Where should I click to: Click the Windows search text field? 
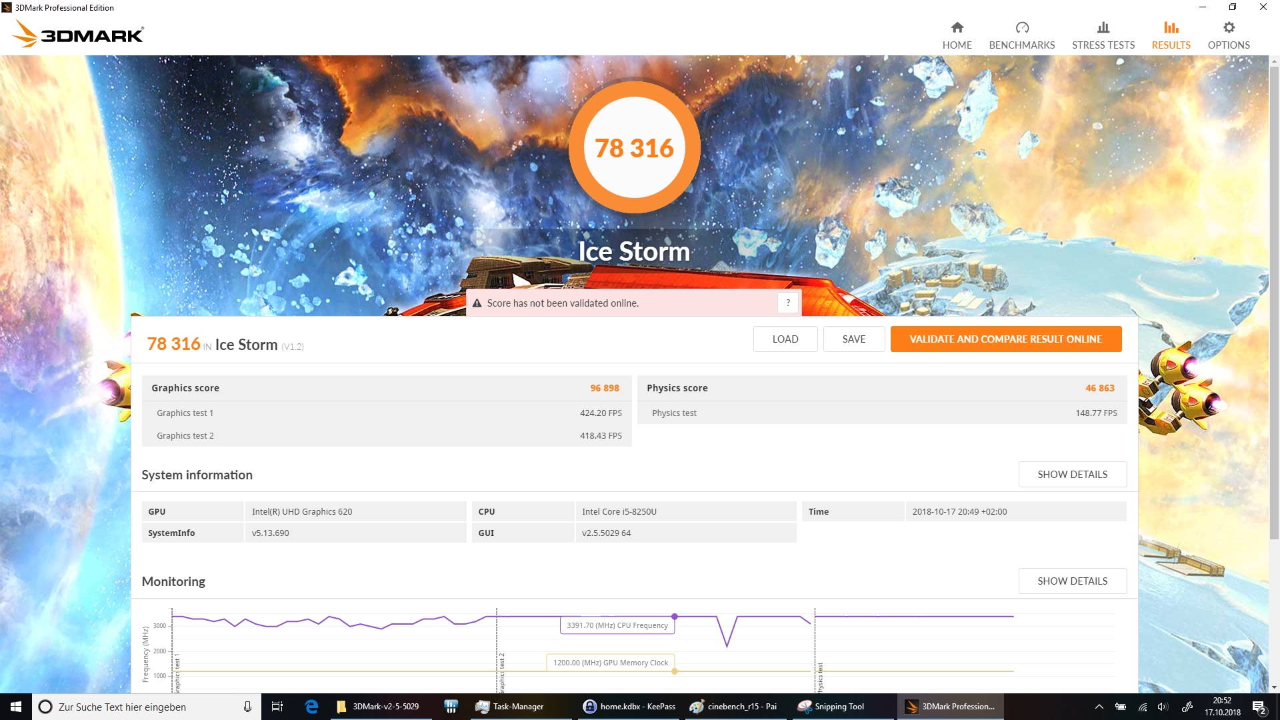(x=140, y=707)
